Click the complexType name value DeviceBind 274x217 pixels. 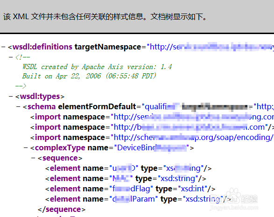click(x=152, y=148)
